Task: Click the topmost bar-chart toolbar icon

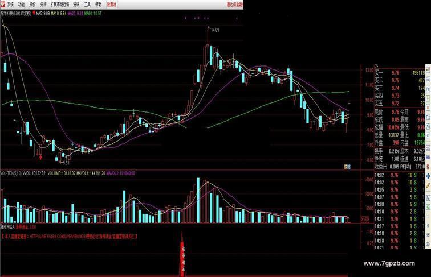Action: click(x=428, y=70)
